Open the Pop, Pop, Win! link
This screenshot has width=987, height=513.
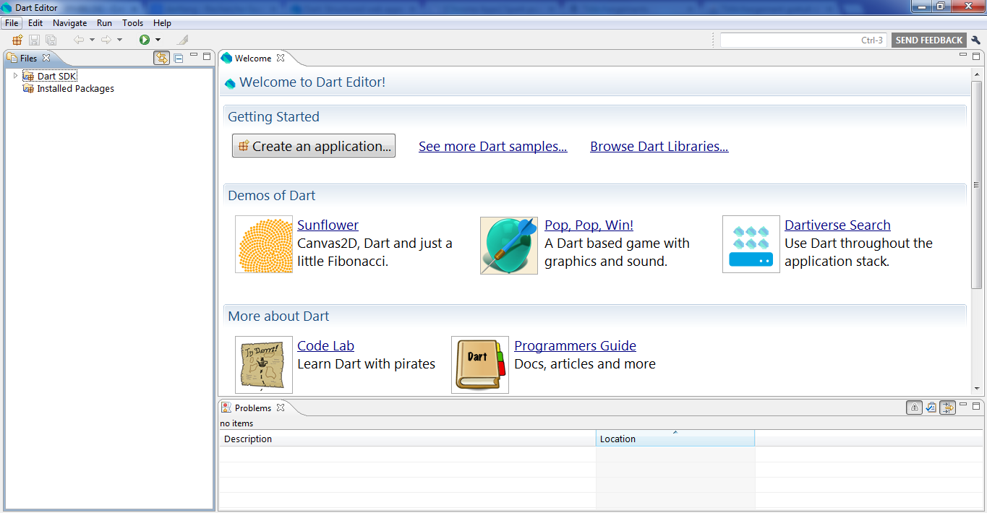tap(589, 225)
